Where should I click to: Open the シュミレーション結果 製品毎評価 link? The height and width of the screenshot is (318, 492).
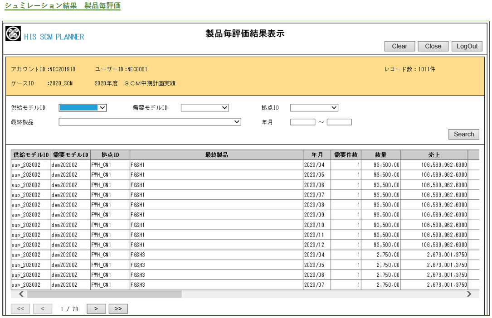coord(63,6)
